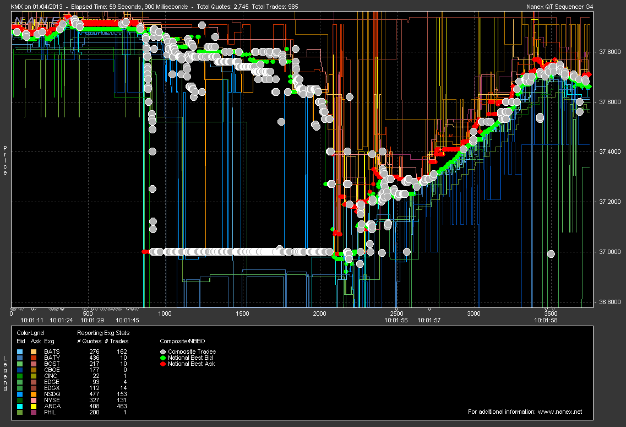Click the 'Composite/NBBO' heading
Image resolution: width=626 pixels, height=427 pixels.
pos(182,342)
